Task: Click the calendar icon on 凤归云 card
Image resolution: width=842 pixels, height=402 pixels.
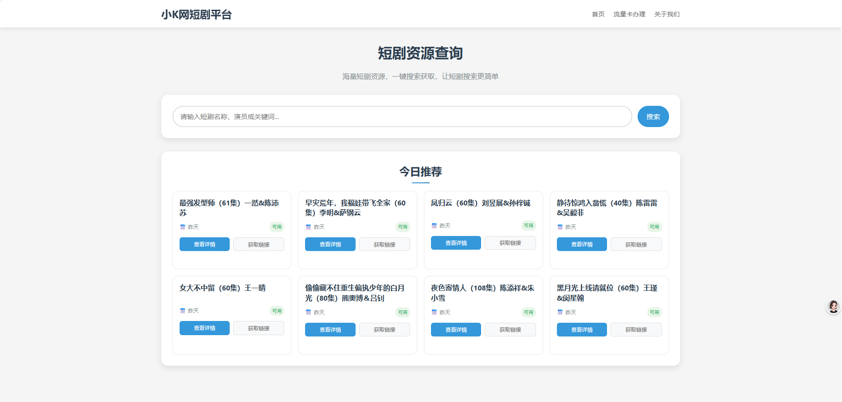Action: click(435, 225)
